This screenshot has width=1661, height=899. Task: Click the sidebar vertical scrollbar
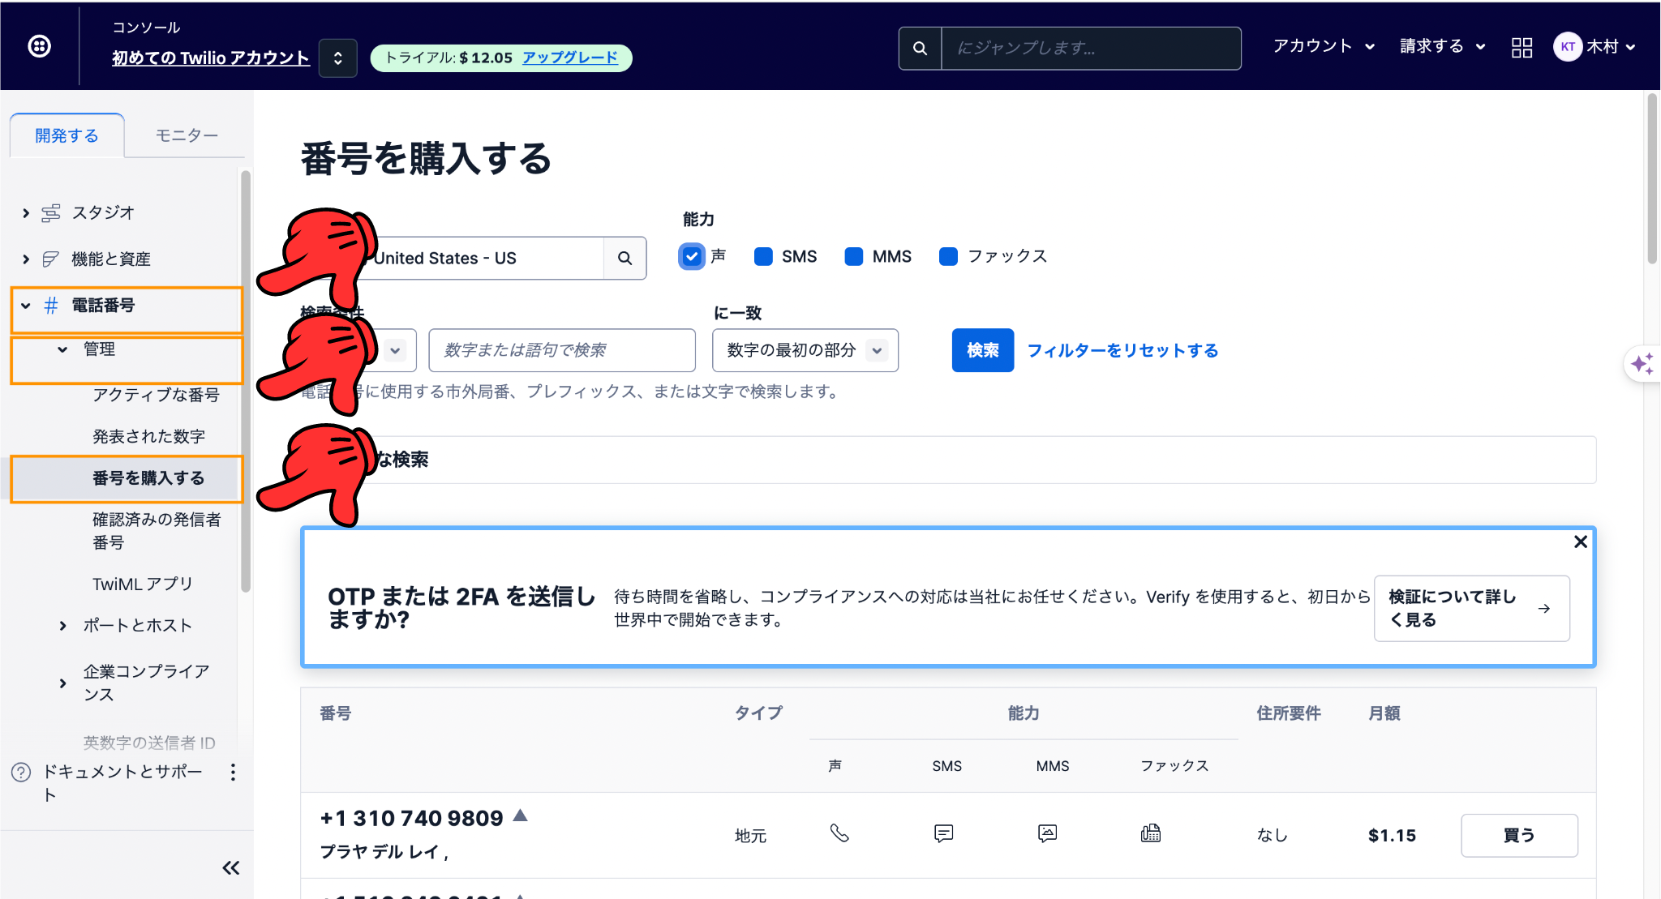[245, 381]
